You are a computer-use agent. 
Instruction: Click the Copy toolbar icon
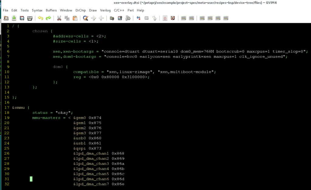click(x=67, y=18)
